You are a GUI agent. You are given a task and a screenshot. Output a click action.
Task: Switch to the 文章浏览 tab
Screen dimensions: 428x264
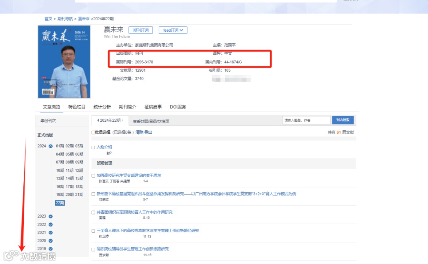(x=51, y=107)
